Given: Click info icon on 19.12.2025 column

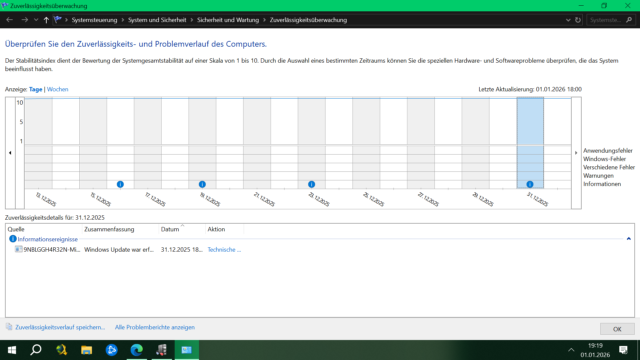Looking at the screenshot, I should 202,184.
